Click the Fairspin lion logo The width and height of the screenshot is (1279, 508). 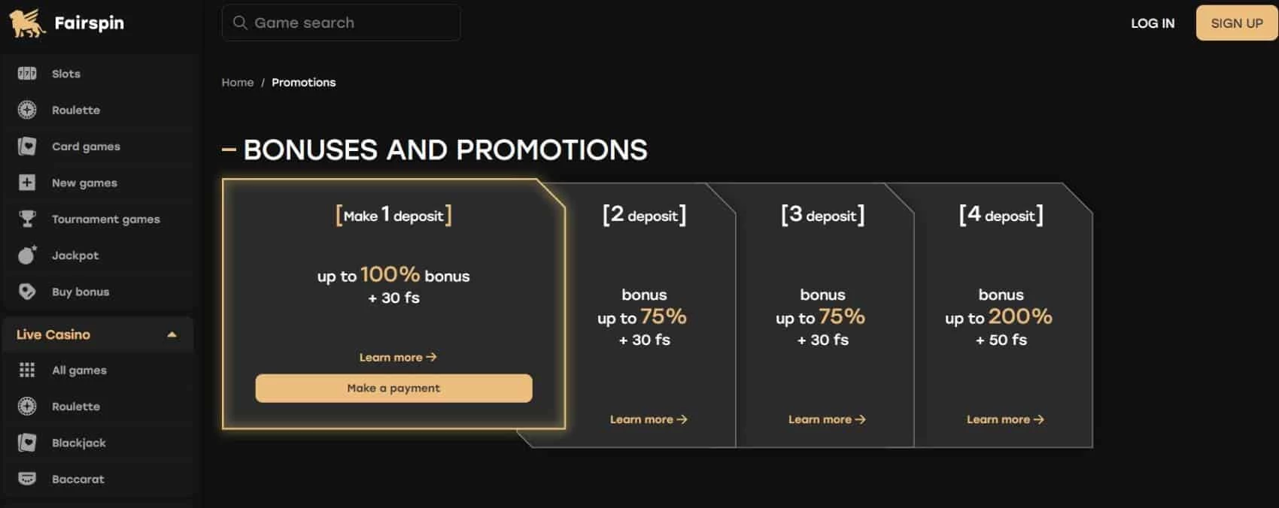tap(27, 23)
